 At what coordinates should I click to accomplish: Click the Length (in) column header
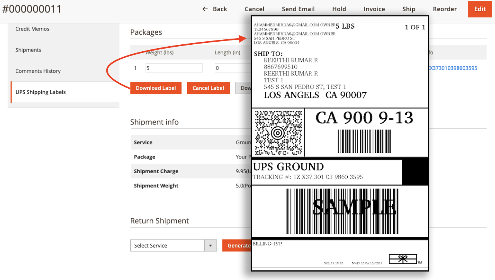pyautogui.click(x=227, y=52)
